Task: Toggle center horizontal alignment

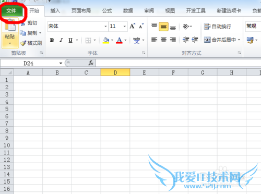Action: pyautogui.click(x=163, y=40)
